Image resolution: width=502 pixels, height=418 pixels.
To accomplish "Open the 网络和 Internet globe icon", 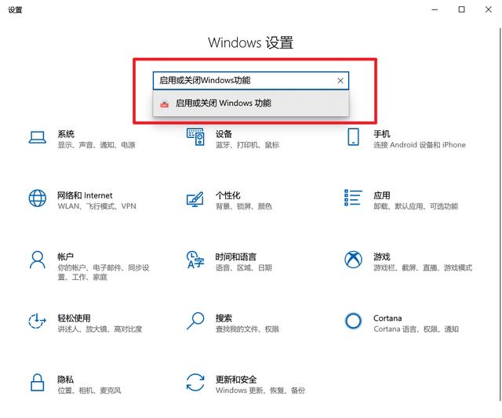I will [x=38, y=198].
